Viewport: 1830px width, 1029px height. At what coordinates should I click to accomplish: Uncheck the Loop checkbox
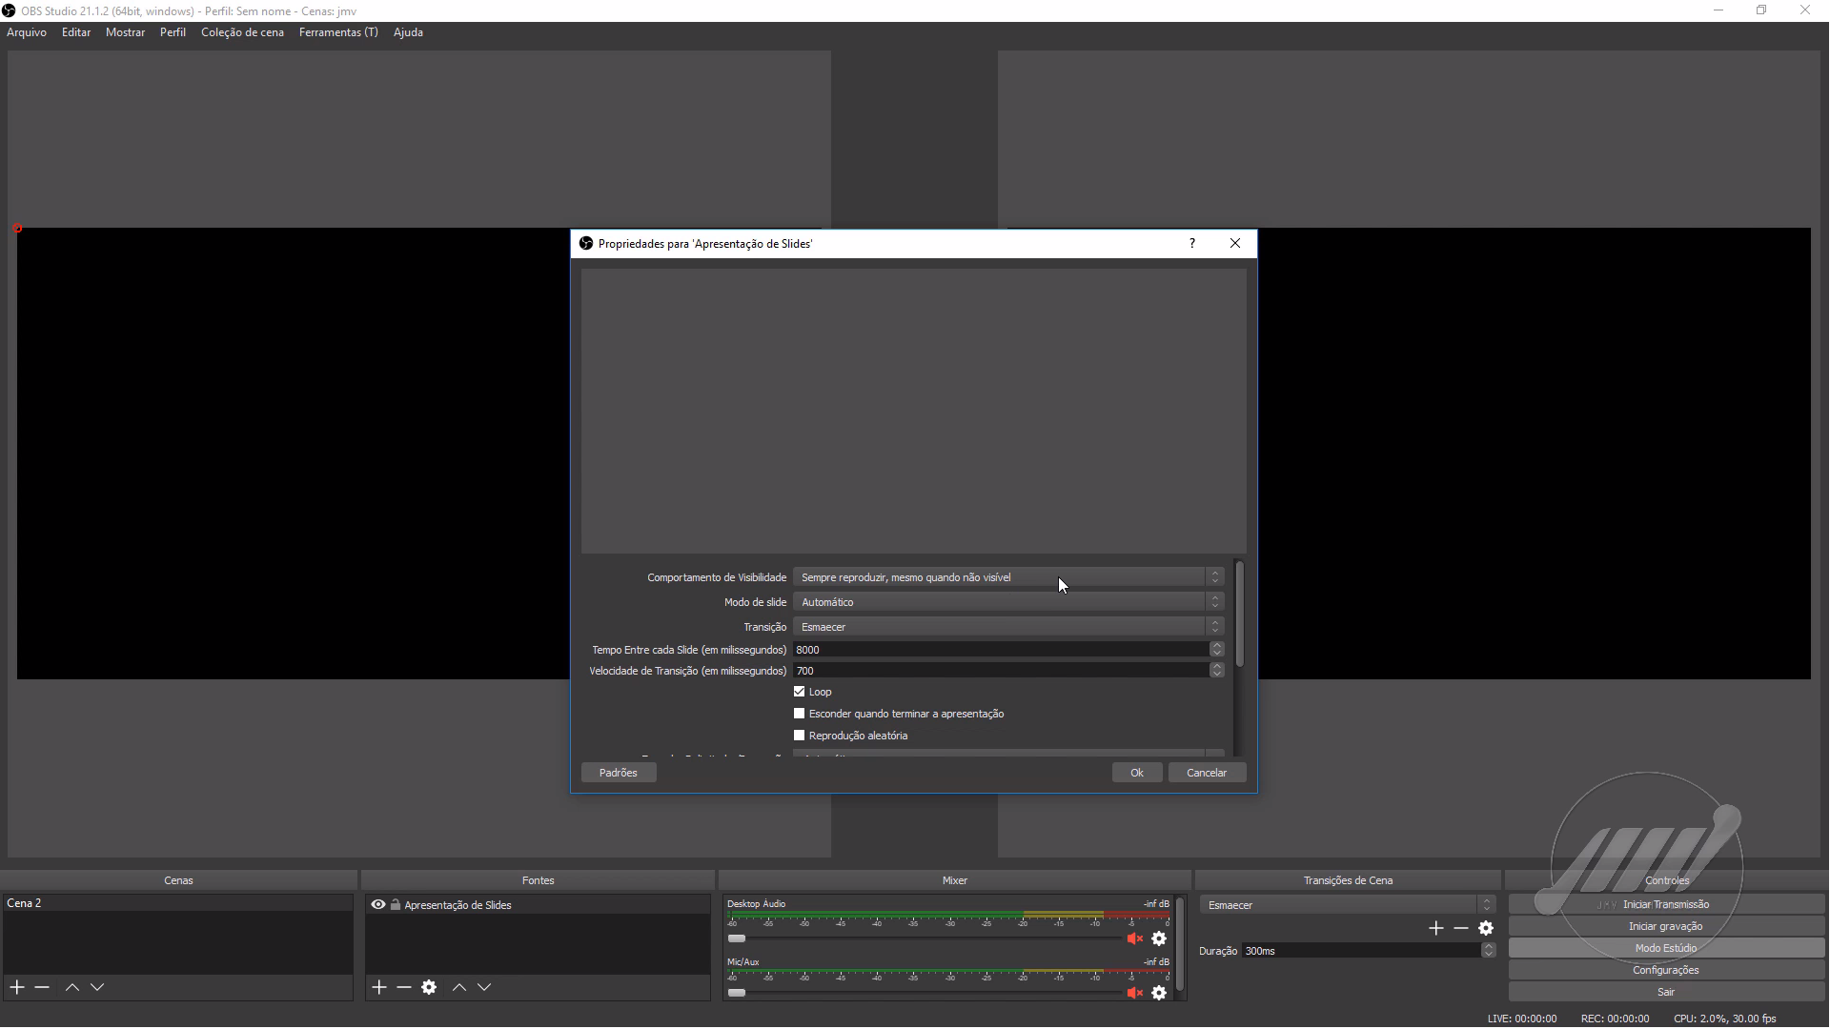pyautogui.click(x=800, y=692)
